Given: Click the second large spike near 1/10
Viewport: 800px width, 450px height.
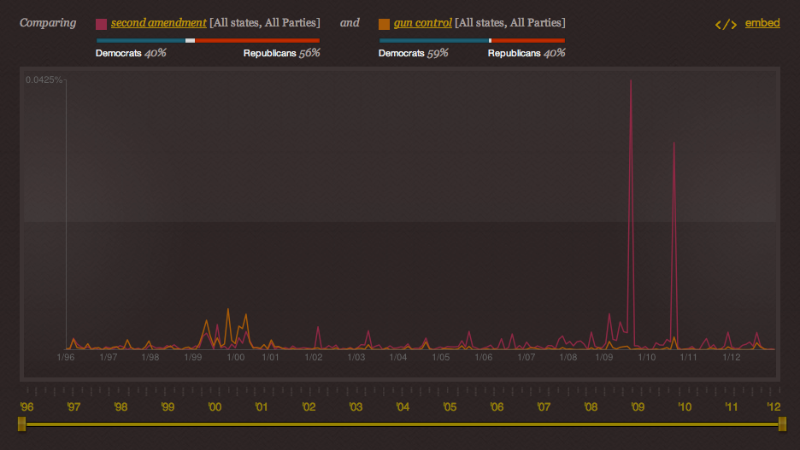Looking at the screenshot, I should (x=674, y=143).
